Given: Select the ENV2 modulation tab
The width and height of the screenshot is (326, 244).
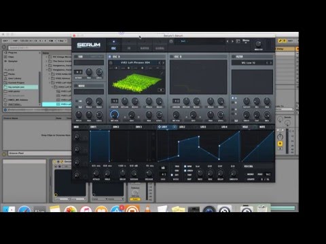Looking at the screenshot, I should [x=116, y=127].
